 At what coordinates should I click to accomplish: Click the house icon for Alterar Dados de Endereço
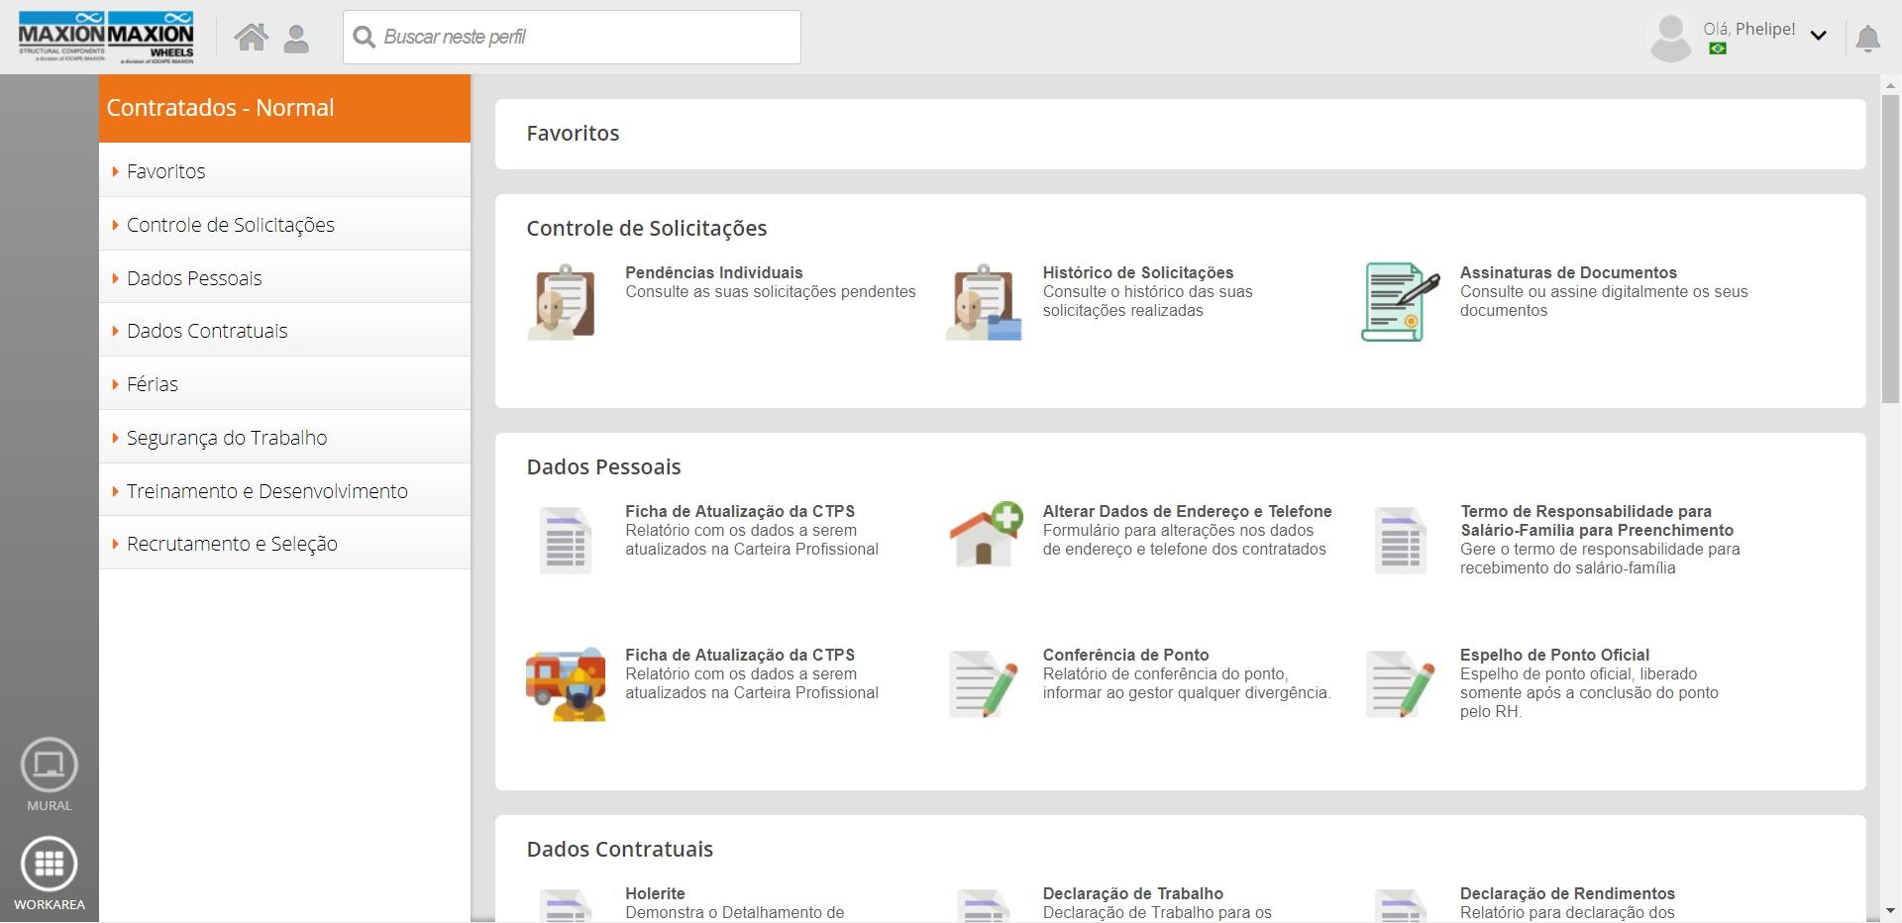click(985, 535)
